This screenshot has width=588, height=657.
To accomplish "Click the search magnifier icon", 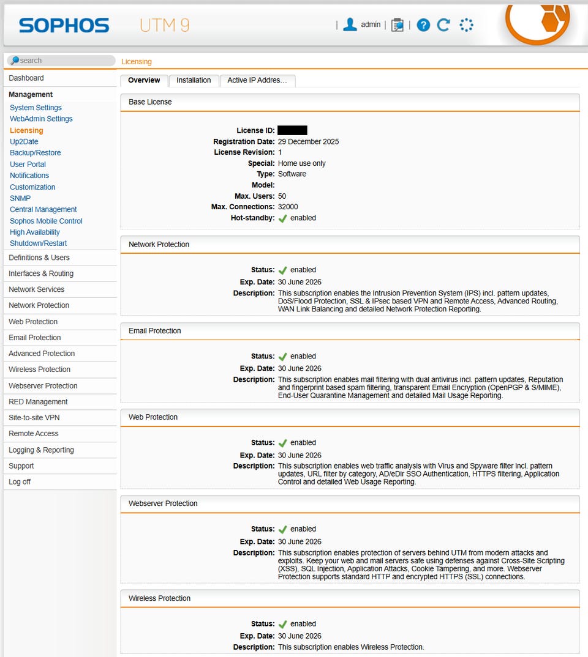I will (15, 61).
